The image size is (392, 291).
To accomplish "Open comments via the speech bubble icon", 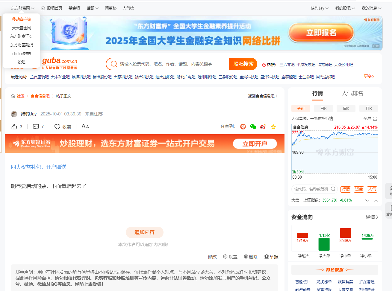I will (x=36, y=127).
